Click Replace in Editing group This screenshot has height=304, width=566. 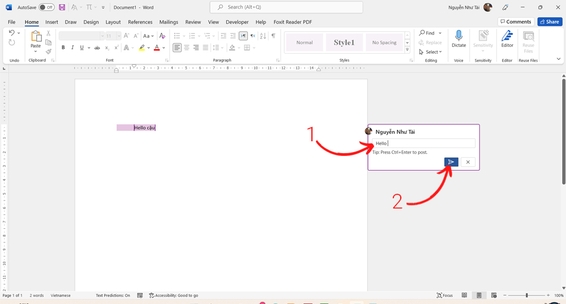[430, 42]
